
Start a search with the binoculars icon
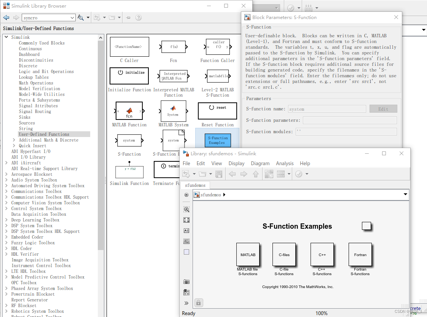[81, 18]
